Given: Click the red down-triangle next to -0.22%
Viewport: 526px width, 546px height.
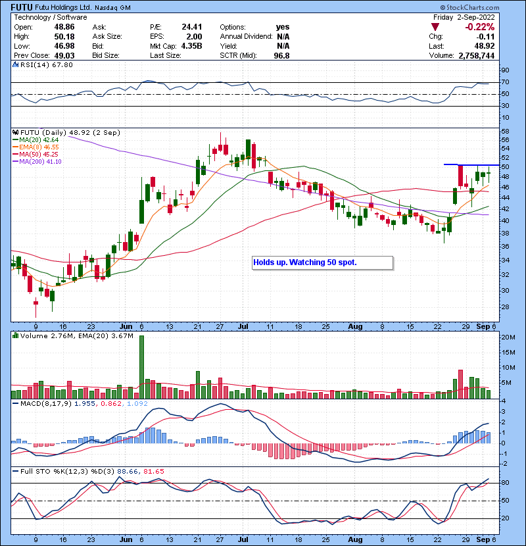Looking at the screenshot, I should pyautogui.click(x=435, y=27).
